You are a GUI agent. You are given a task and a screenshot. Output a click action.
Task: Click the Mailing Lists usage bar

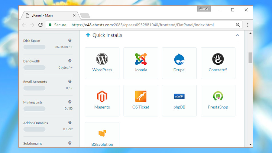[34, 109]
